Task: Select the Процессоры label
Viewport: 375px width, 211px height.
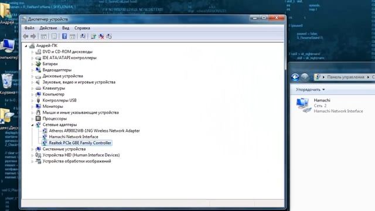Action: [x=54, y=118]
